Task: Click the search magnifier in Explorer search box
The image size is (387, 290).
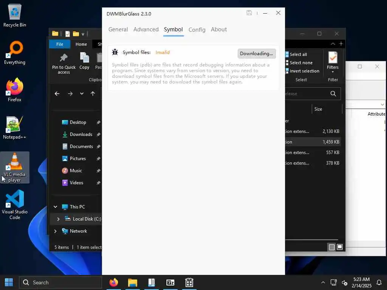Action: tap(333, 94)
